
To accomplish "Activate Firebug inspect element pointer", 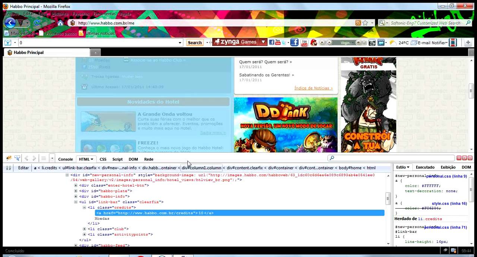I will [17, 158].
